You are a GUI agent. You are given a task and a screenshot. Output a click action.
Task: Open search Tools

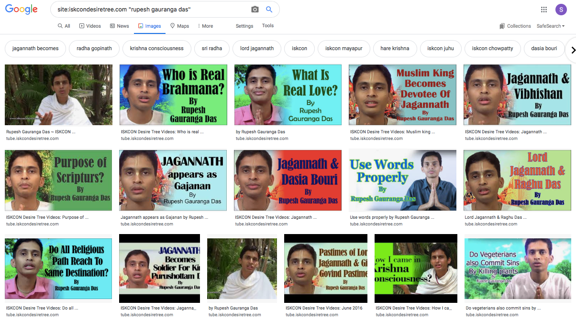[268, 26]
